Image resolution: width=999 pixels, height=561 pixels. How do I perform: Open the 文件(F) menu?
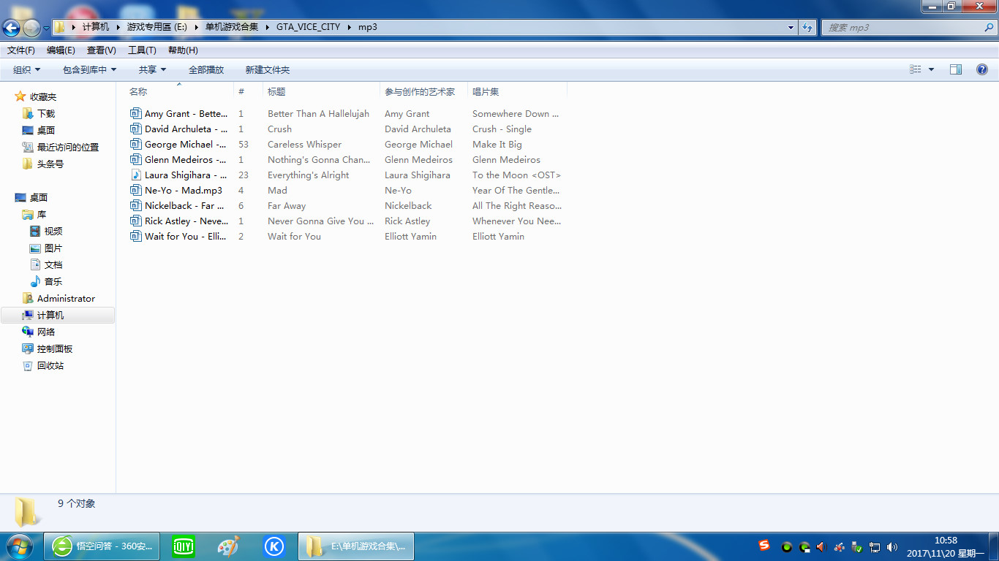coord(21,50)
